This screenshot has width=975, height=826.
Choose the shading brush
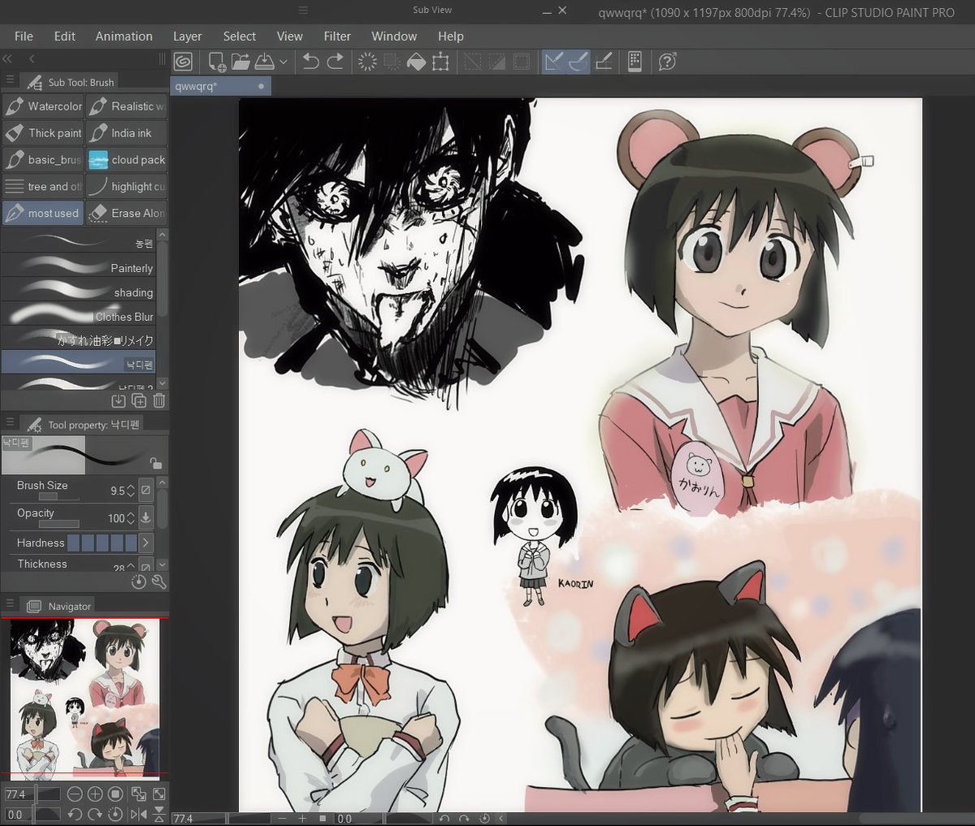pos(79,292)
